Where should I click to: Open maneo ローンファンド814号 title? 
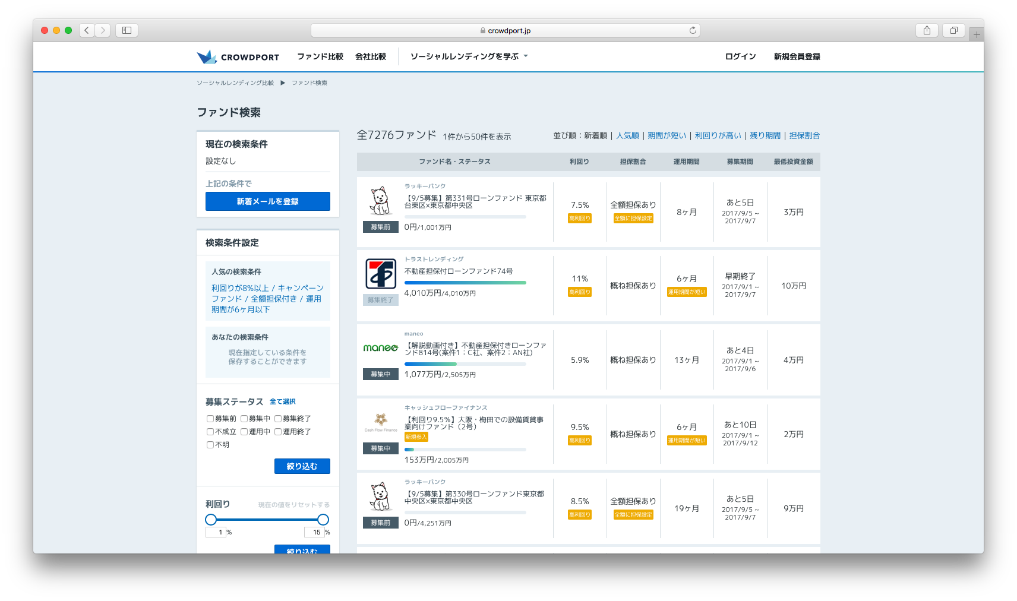pos(475,349)
